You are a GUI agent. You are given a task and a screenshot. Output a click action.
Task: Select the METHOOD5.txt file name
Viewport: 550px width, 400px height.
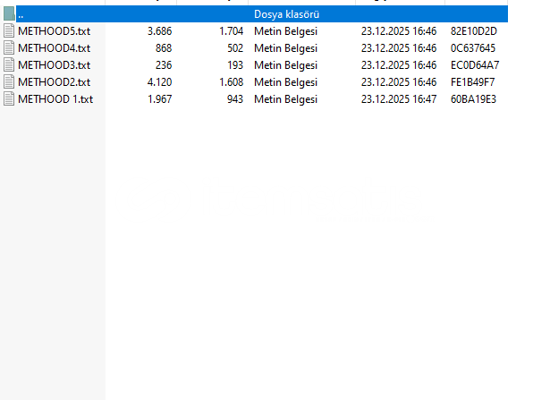click(54, 31)
